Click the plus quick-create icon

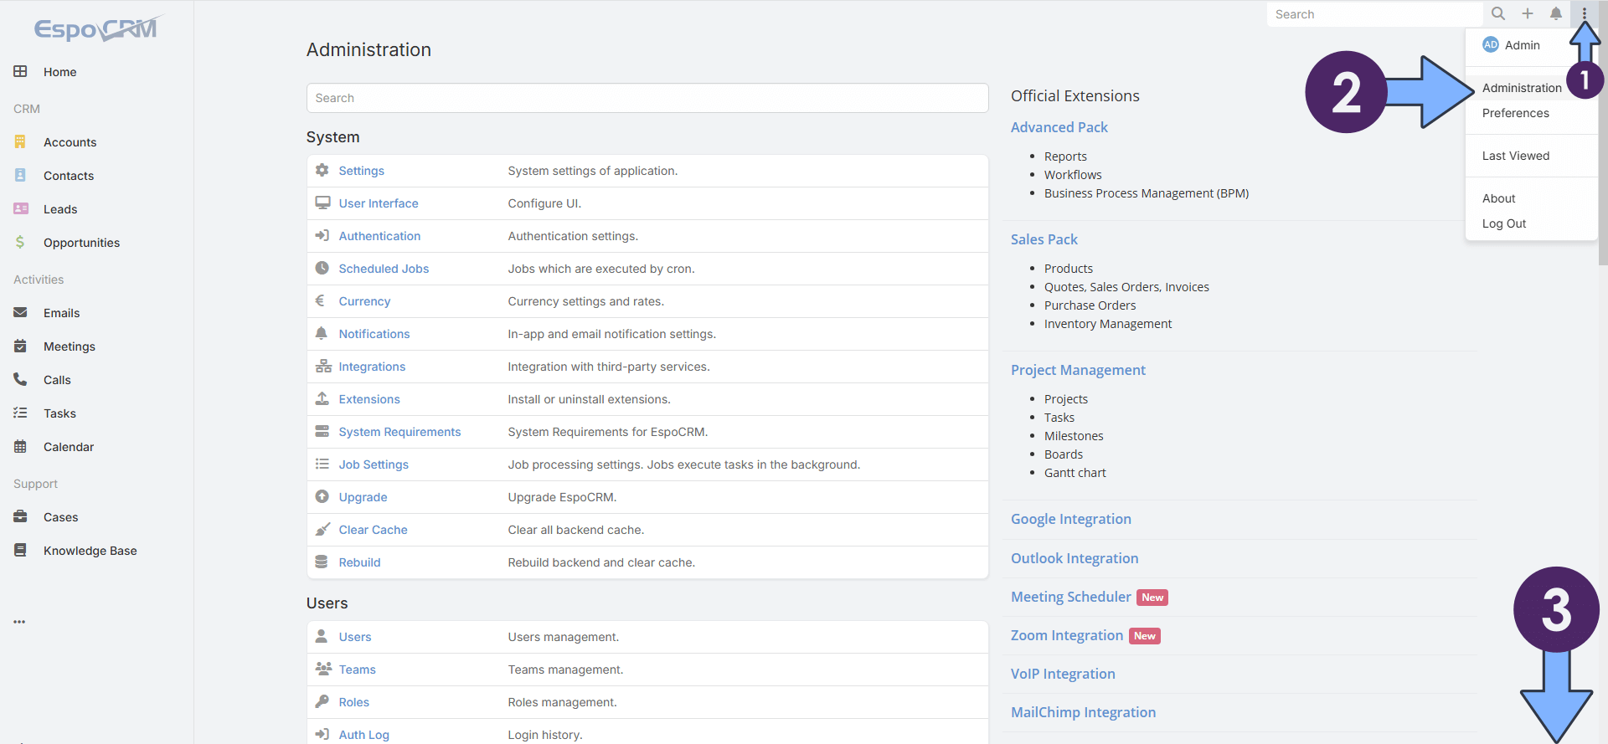1528,13
